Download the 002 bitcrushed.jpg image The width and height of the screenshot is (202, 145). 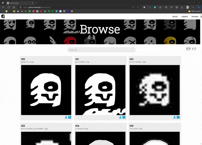(174, 117)
